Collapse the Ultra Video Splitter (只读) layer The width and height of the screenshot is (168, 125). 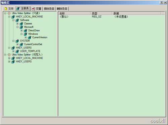[x=5, y=13]
